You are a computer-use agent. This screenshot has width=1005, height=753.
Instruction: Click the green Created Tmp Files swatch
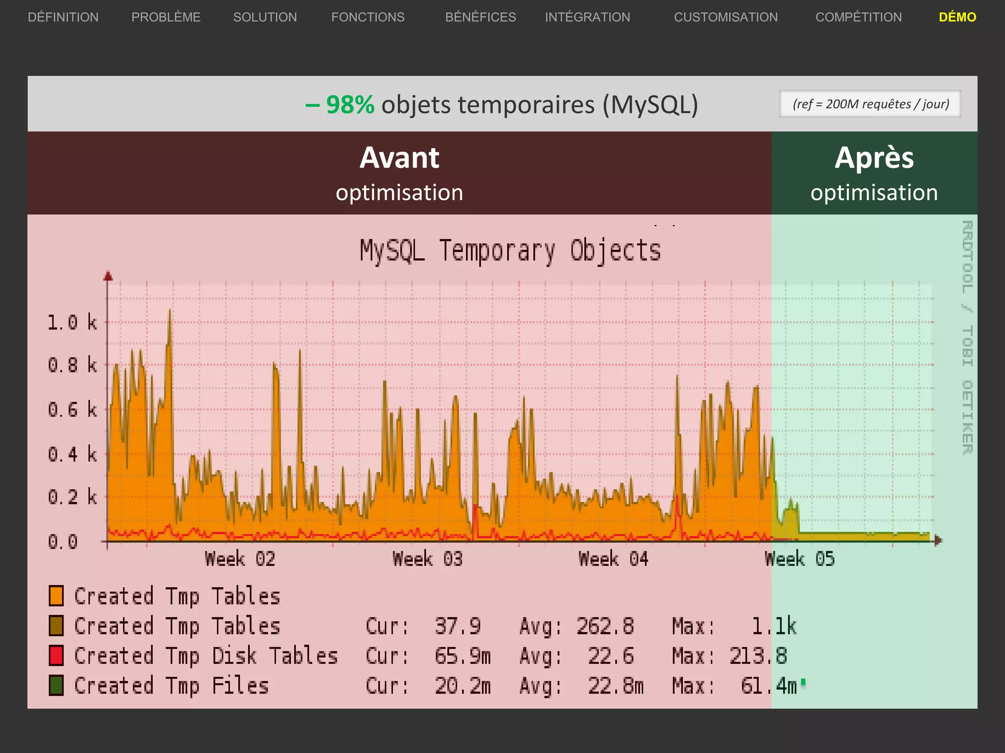click(x=56, y=685)
